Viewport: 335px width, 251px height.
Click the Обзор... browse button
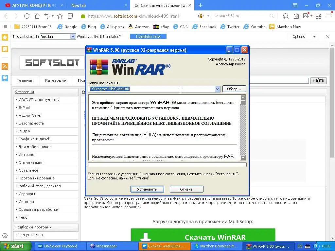234,89
